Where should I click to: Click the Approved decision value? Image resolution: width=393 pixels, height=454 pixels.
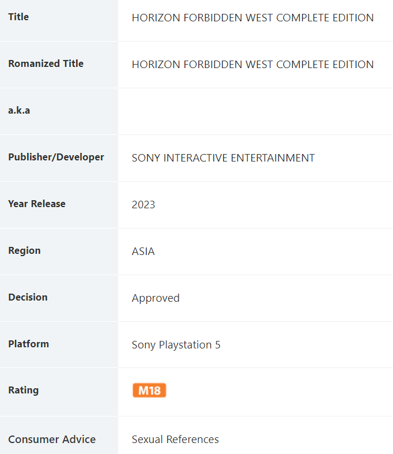[x=156, y=298]
